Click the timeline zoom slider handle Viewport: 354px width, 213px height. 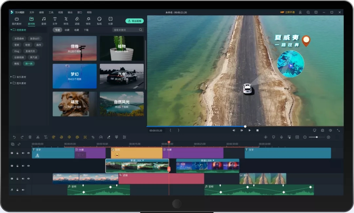(x=317, y=137)
